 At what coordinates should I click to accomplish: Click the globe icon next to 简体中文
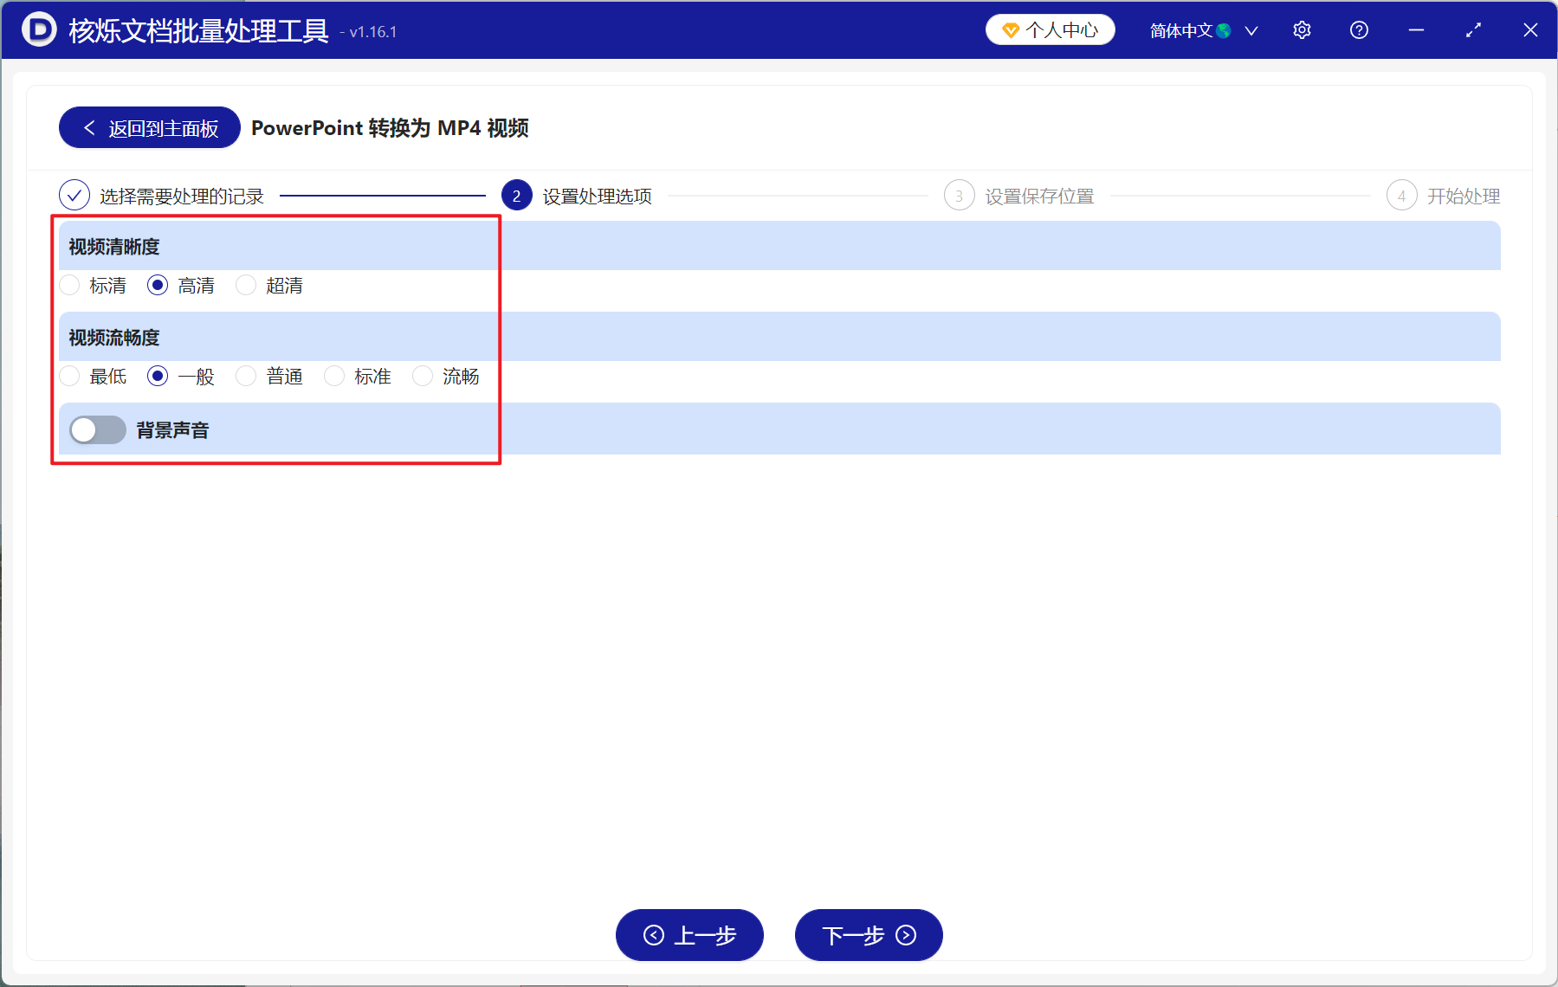point(1224,29)
